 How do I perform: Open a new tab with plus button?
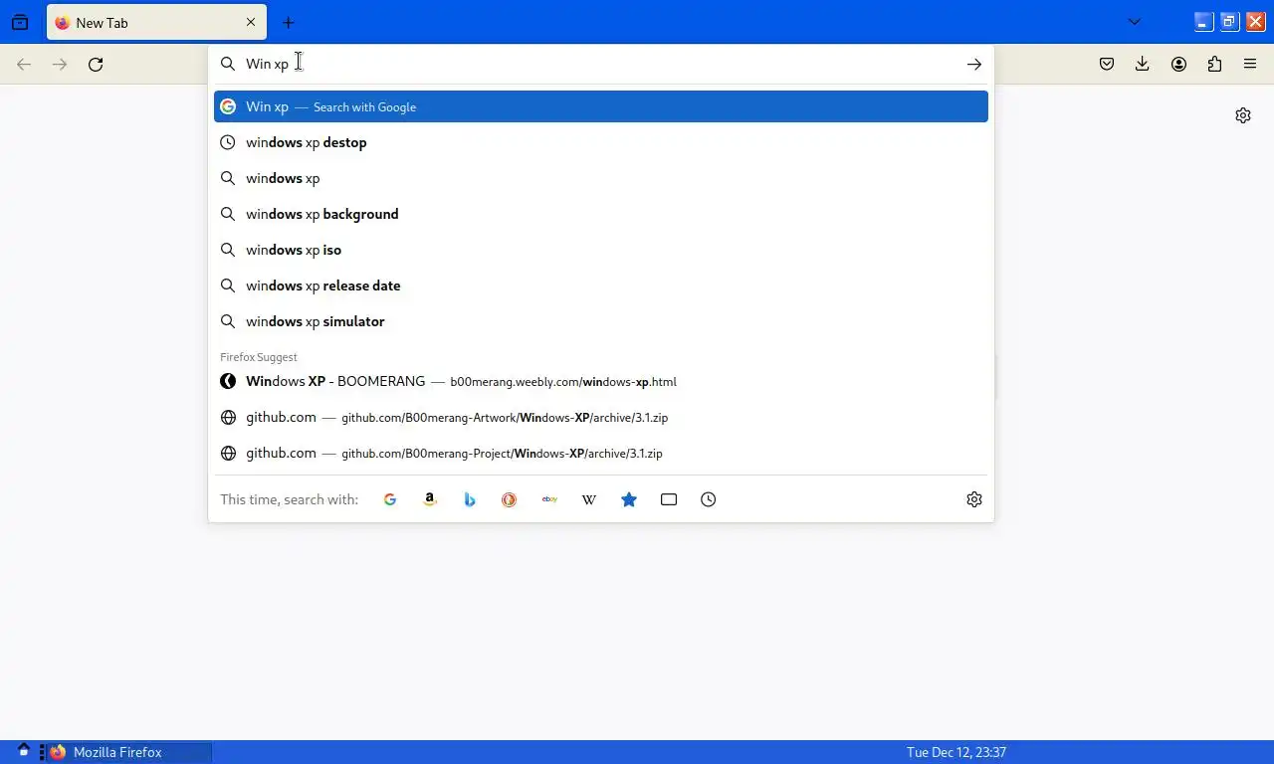point(289,22)
